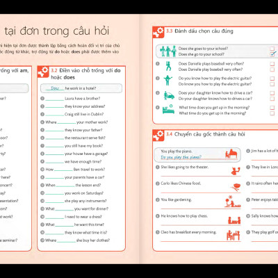Click the example sentence 'You play the piano.'
Screen dimensions: 278x278
[177, 152]
